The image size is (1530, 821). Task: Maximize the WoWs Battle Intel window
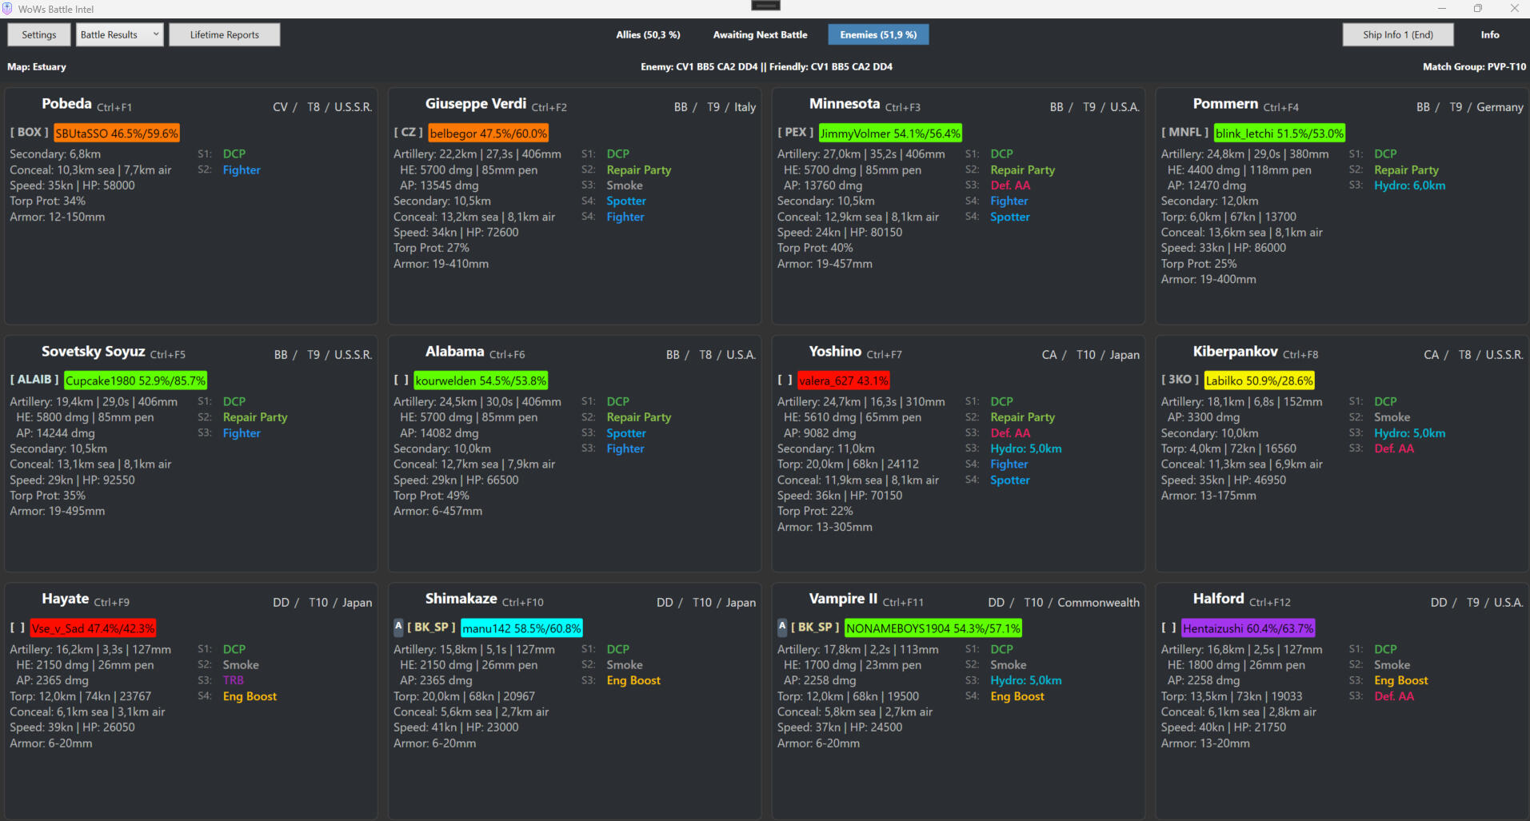pos(1478,9)
